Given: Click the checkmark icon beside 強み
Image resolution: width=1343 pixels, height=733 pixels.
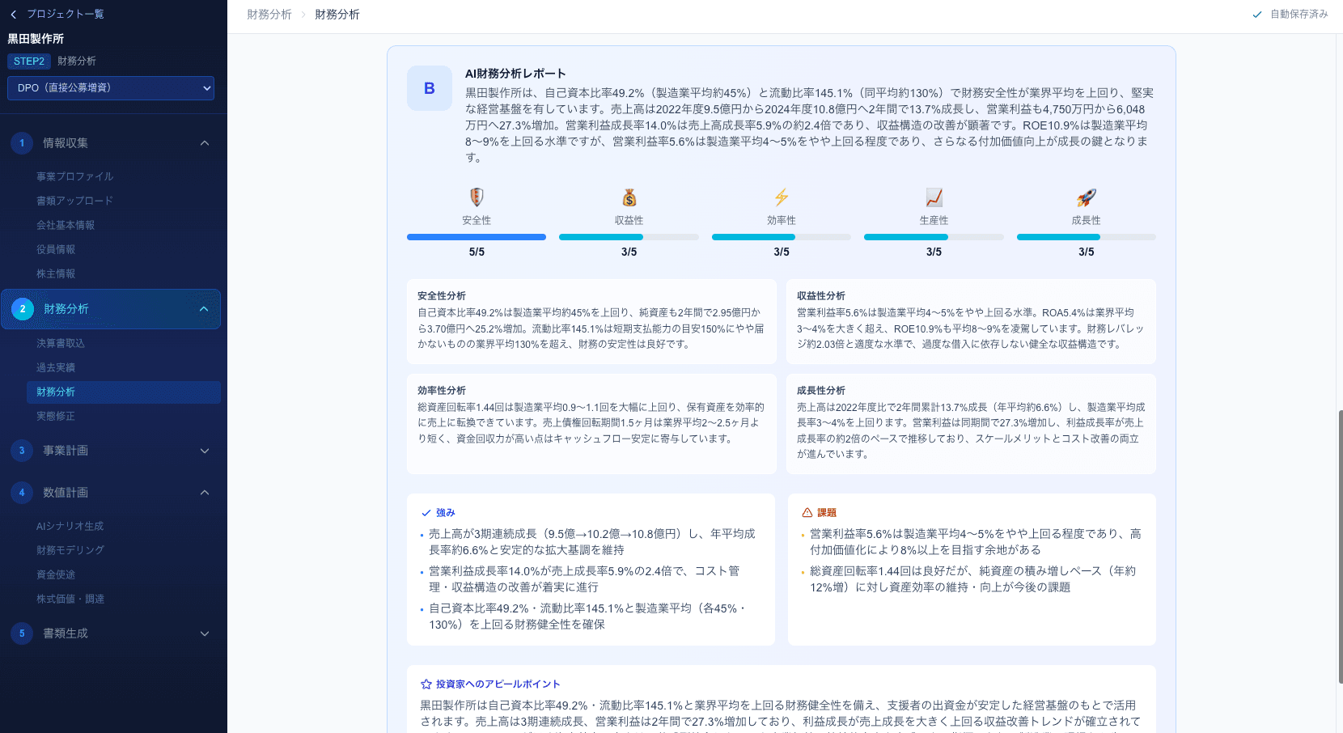Looking at the screenshot, I should point(425,512).
